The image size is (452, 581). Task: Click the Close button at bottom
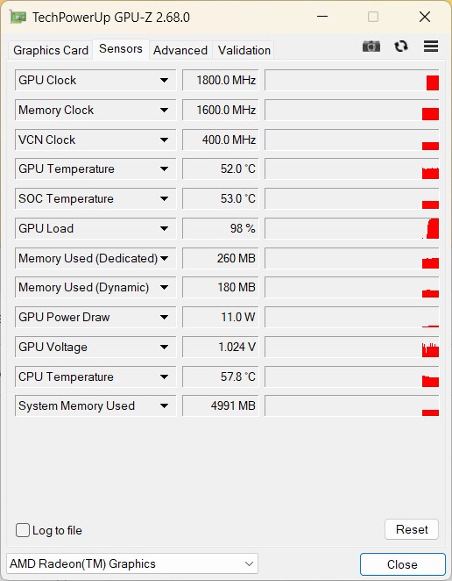pyautogui.click(x=402, y=564)
